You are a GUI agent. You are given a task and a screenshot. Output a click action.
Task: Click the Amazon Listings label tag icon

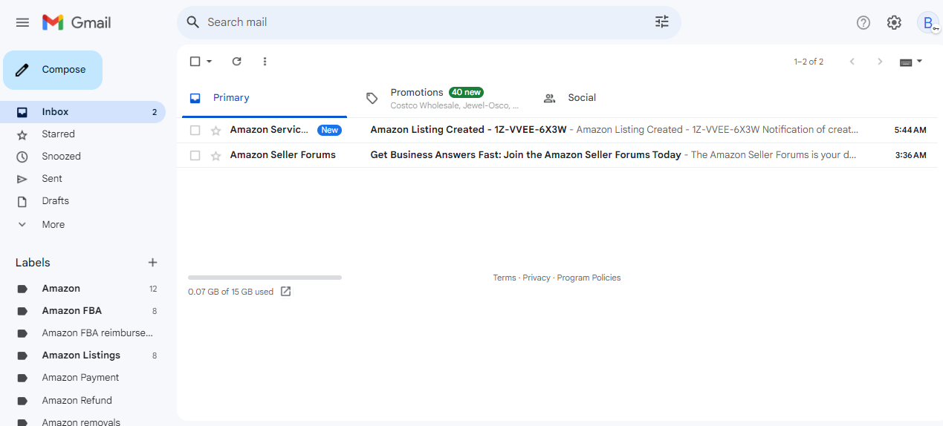tap(22, 355)
